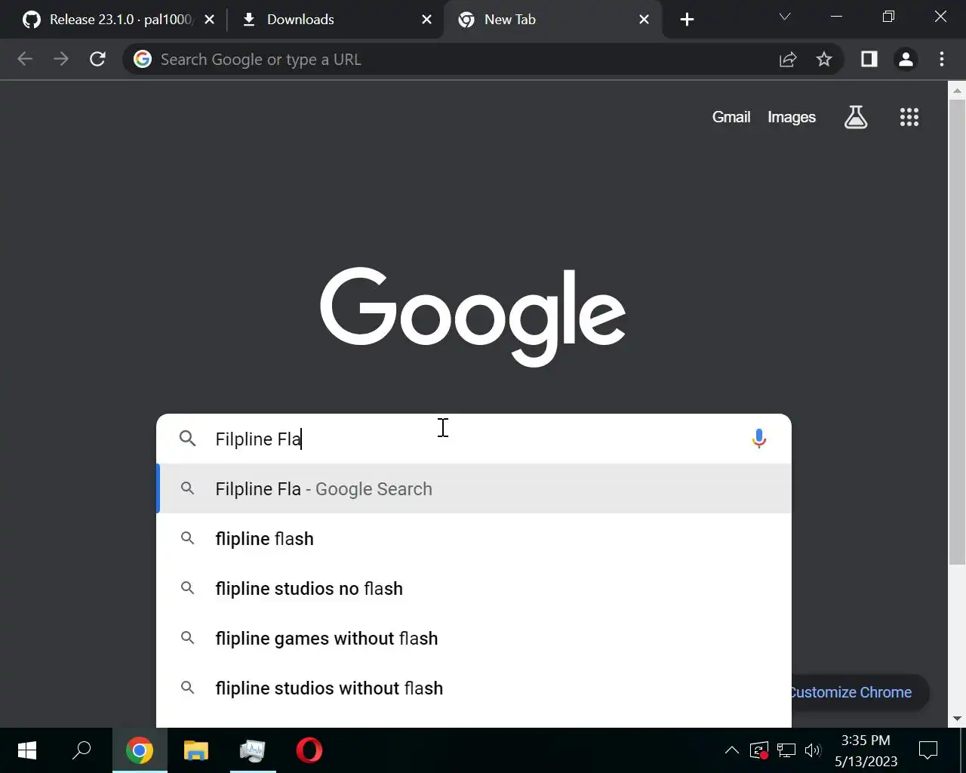Open the Gmail link
Viewport: 966px width, 773px height.
pyautogui.click(x=731, y=117)
